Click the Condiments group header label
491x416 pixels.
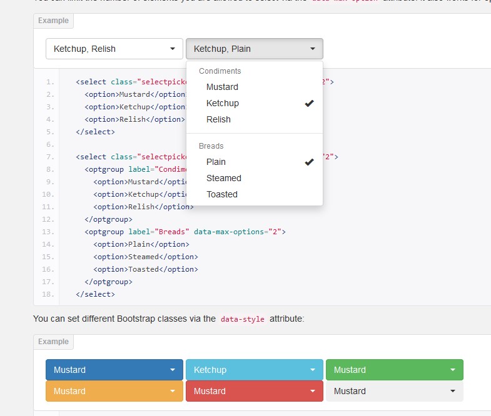pos(220,71)
